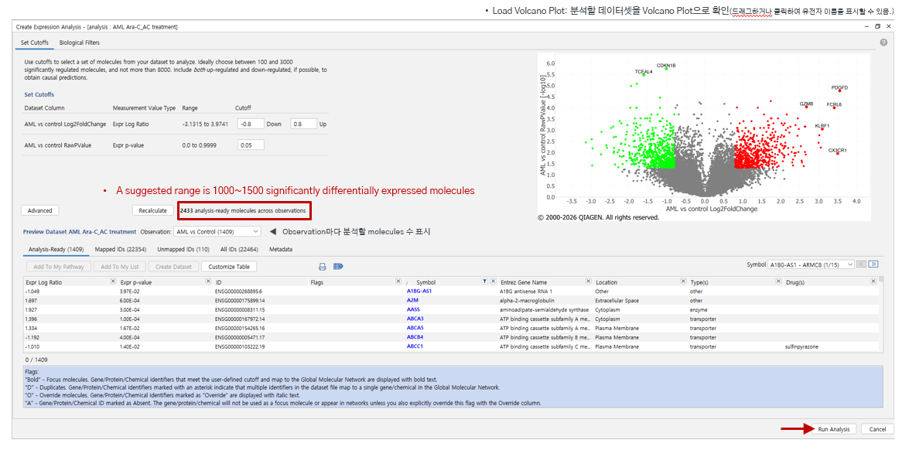
Task: Open the A1BG-AS1 symbol link
Action: (x=419, y=291)
